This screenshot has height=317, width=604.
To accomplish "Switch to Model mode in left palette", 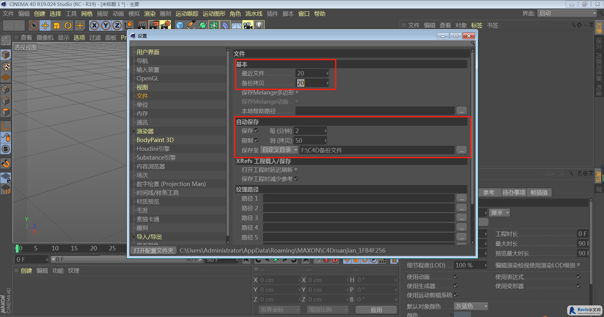I will pyautogui.click(x=6, y=55).
